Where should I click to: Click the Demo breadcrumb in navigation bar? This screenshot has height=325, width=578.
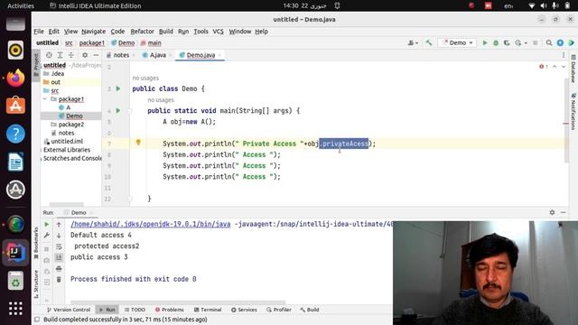[123, 42]
